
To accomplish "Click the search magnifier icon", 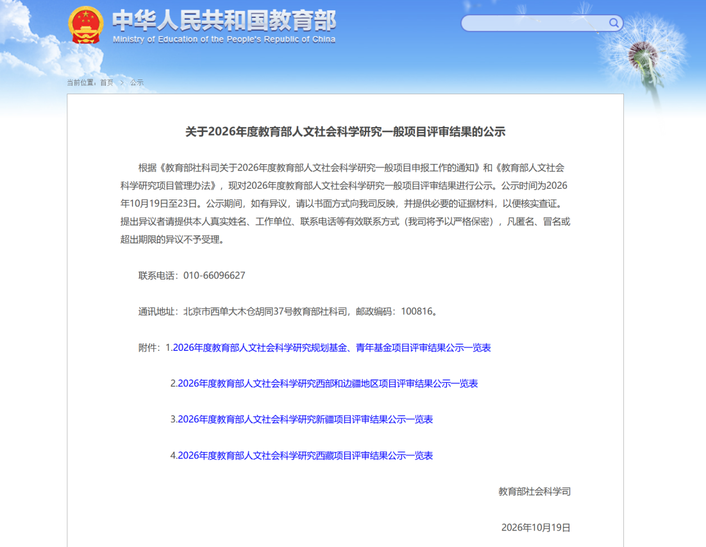I will pyautogui.click(x=614, y=22).
